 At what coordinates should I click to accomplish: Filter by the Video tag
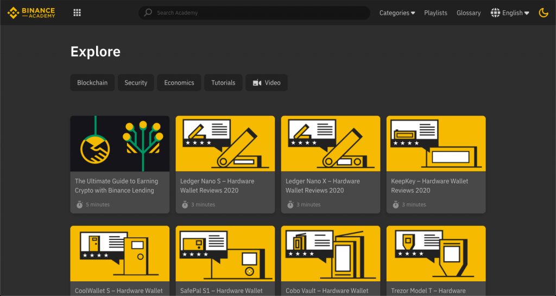(x=267, y=83)
